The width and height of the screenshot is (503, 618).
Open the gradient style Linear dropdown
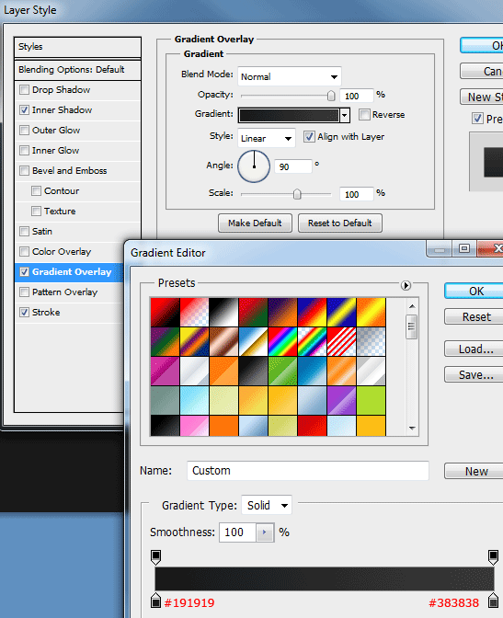(x=266, y=138)
